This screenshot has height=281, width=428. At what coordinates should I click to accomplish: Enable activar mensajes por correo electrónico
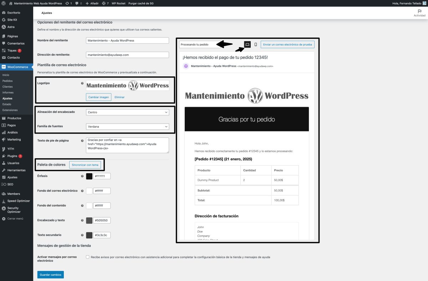pos(87,256)
